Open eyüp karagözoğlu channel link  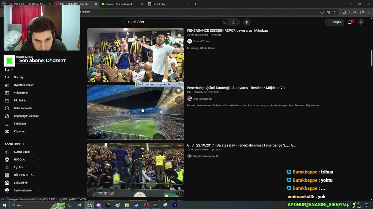pos(202,99)
